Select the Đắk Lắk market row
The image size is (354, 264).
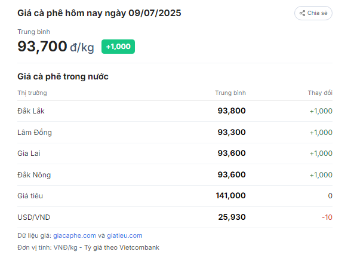(x=175, y=111)
